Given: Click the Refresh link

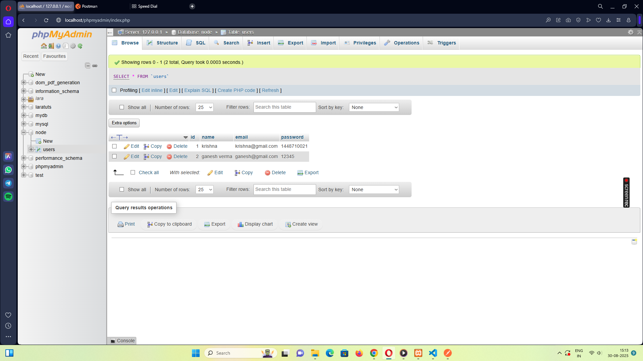Looking at the screenshot, I should click(270, 90).
